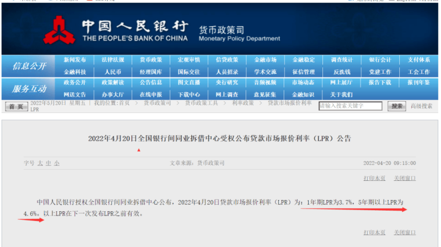This screenshot has height=247, width=441.
Task: Open 国际交往 menu item
Action: pyautogui.click(x=189, y=72)
